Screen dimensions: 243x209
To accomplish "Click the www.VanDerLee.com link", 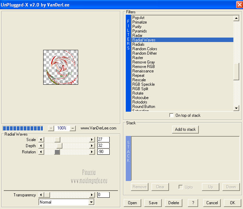I will (98, 128).
